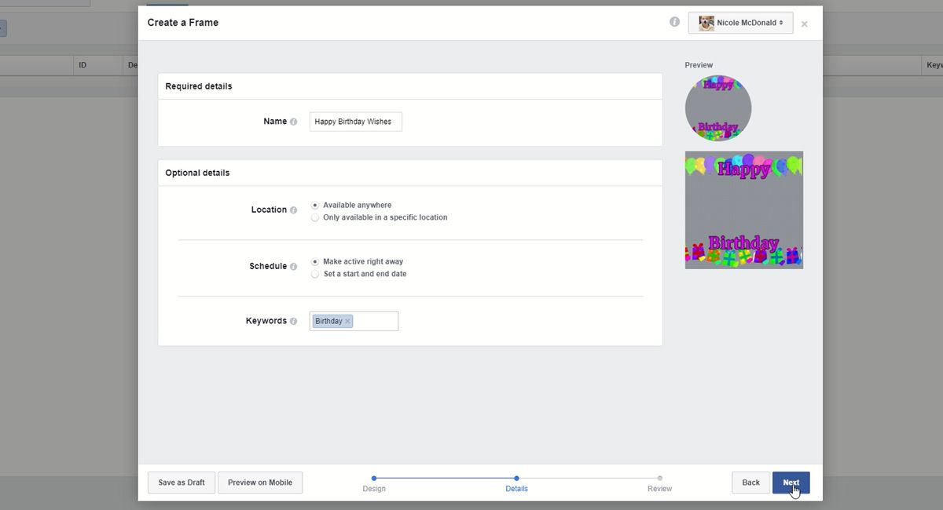Click the info icon beside the account selector
943x510 pixels.
(x=674, y=22)
